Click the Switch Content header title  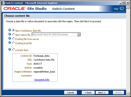pyautogui.click(x=63, y=9)
